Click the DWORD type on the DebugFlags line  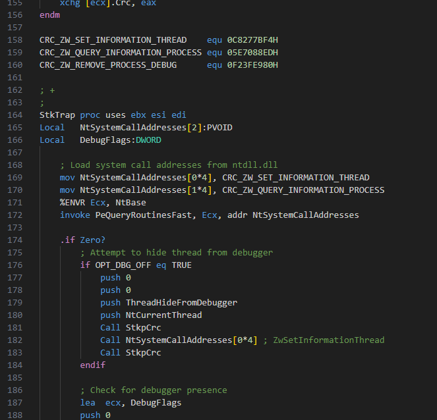[148, 140]
